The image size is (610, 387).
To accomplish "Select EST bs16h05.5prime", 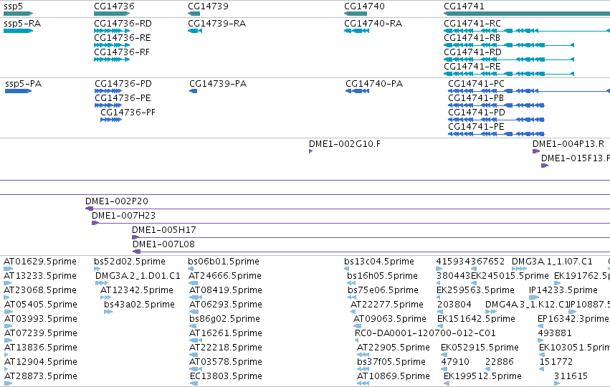I will (x=383, y=276).
